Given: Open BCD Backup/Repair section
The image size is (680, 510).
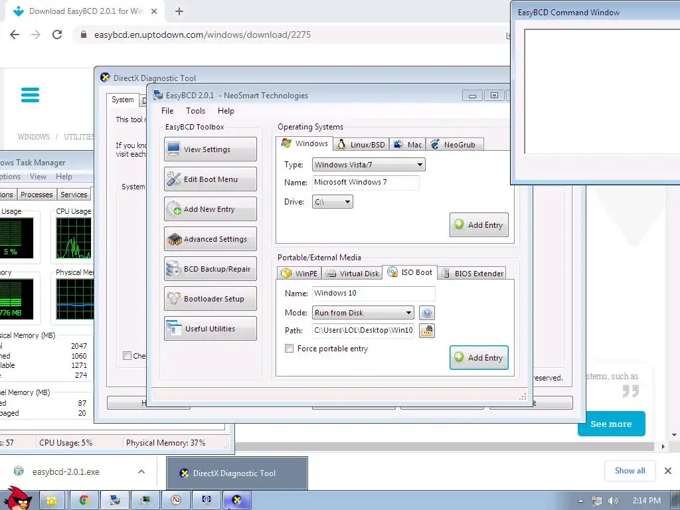Looking at the screenshot, I should click(211, 269).
